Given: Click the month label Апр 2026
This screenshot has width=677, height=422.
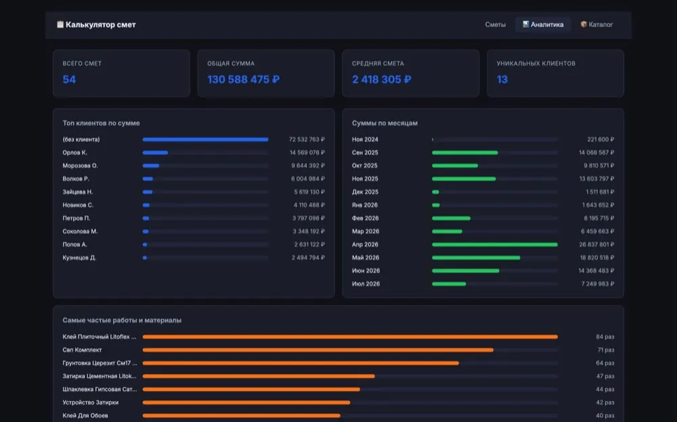Looking at the screenshot, I should [365, 245].
